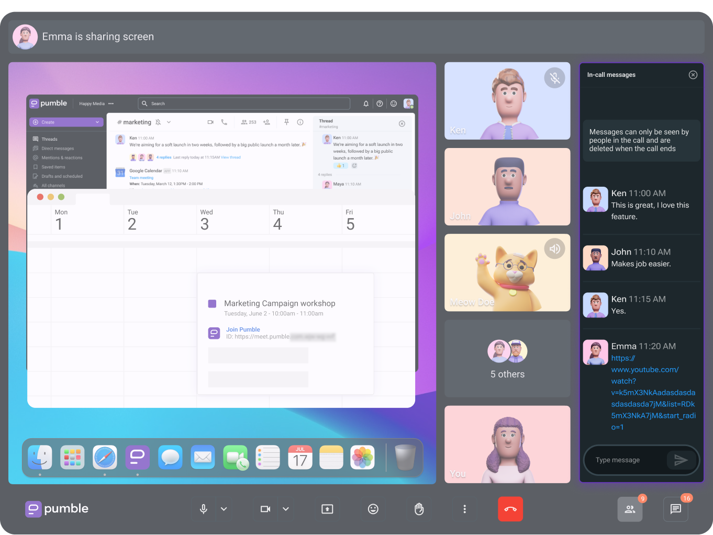The height and width of the screenshot is (535, 713).
Task: Start a voice call in marketing channel
Action: pos(224,122)
